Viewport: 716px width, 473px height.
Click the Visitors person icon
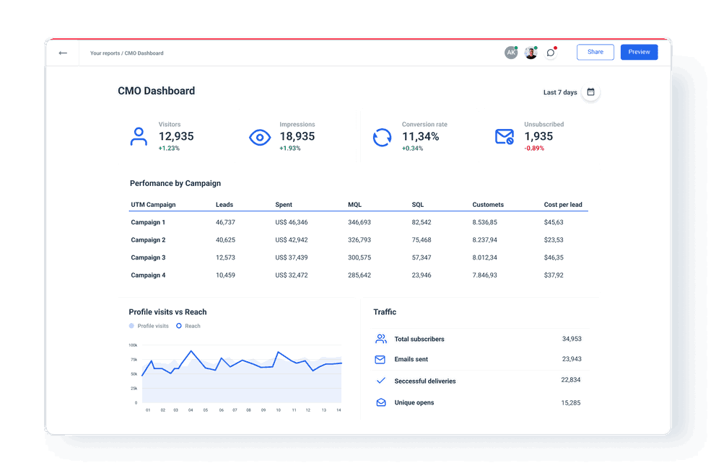139,136
